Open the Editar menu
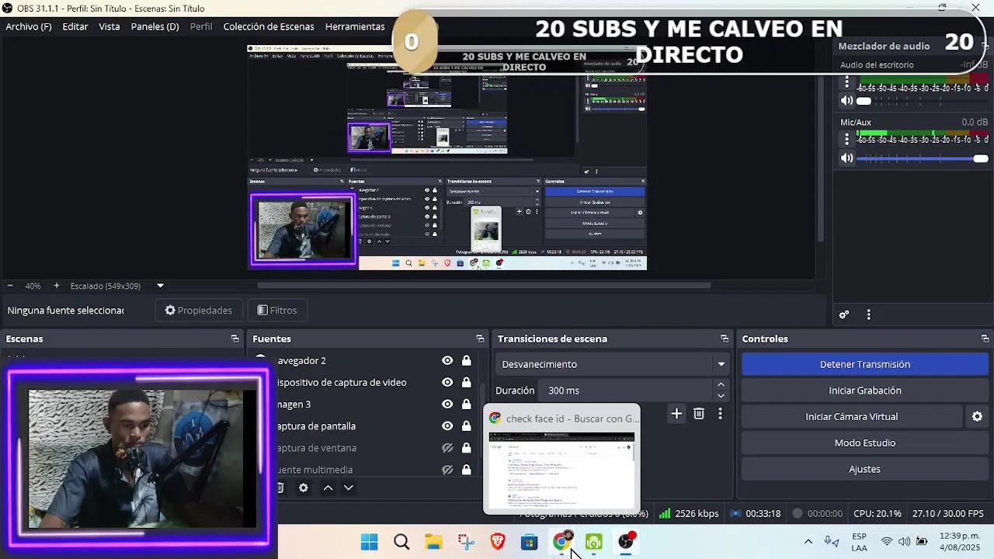The width and height of the screenshot is (994, 559). 75,26
